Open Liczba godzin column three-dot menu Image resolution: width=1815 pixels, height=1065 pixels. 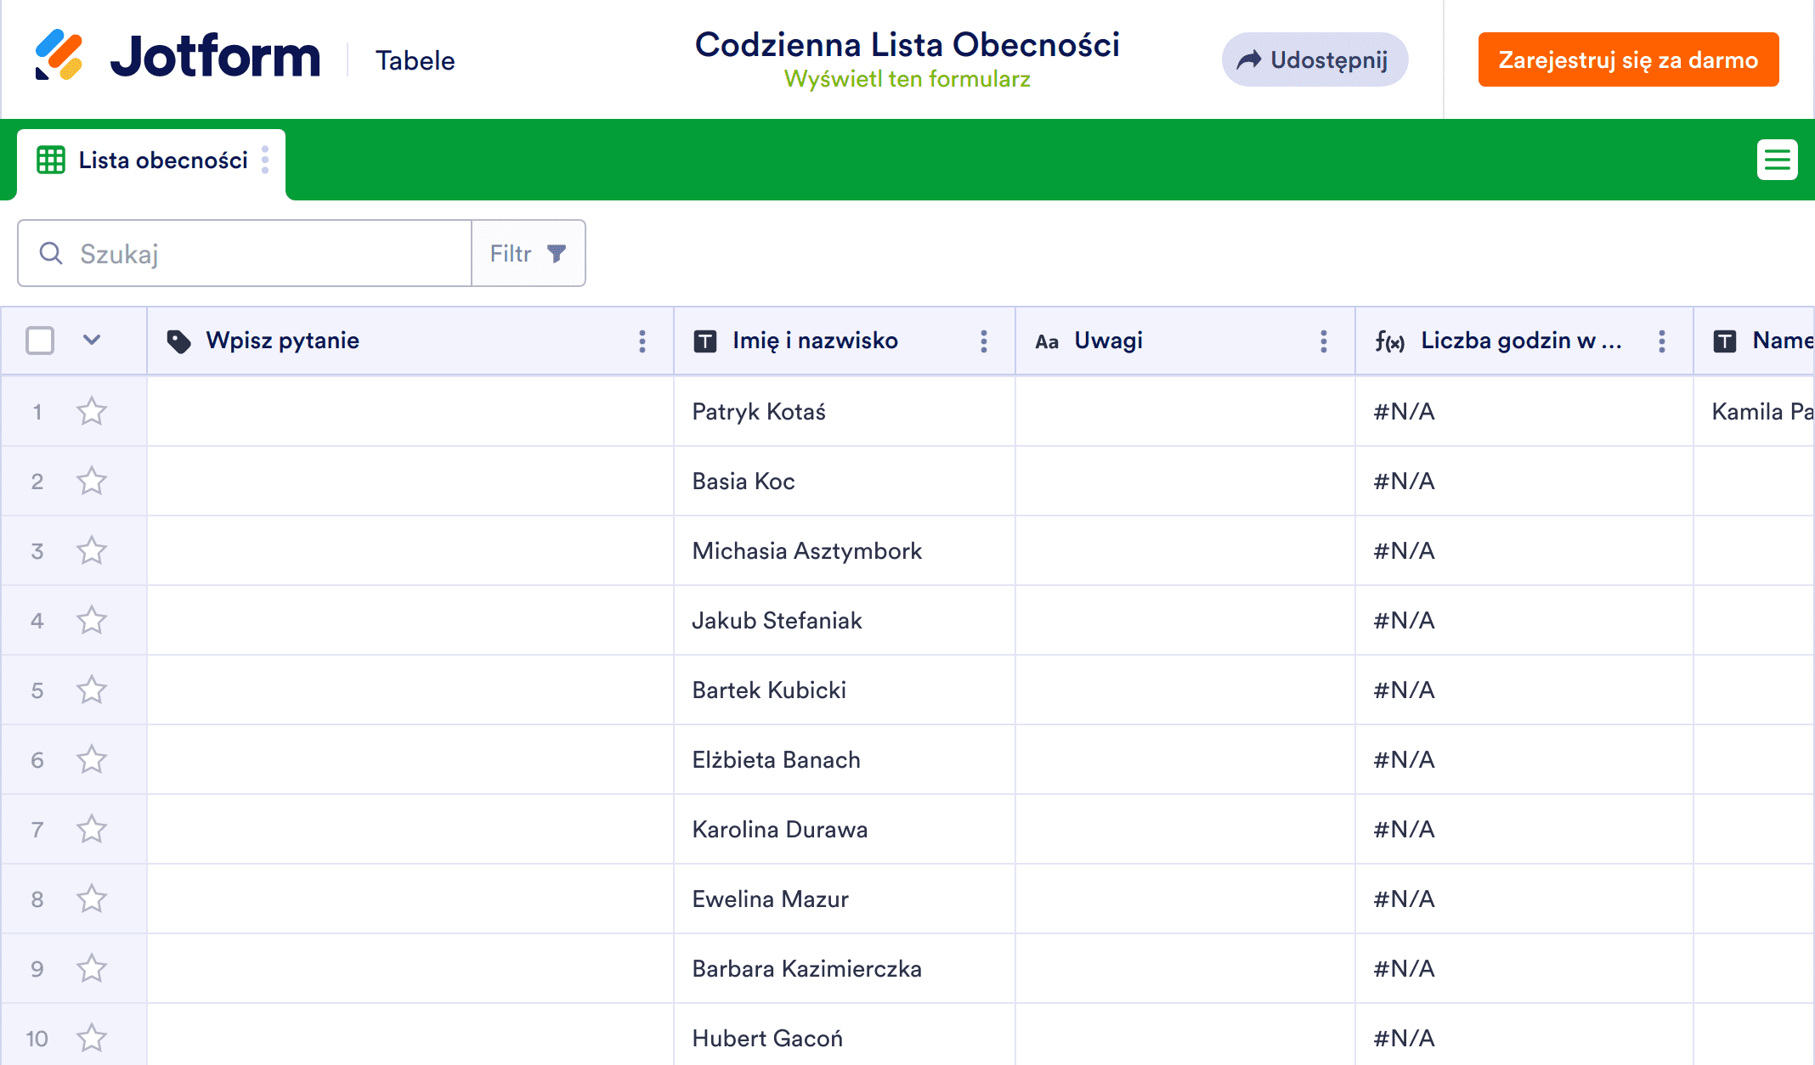pos(1662,341)
